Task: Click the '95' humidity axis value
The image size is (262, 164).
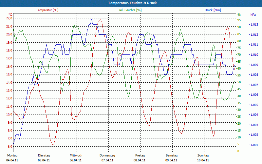Action: (x=239, y=20)
